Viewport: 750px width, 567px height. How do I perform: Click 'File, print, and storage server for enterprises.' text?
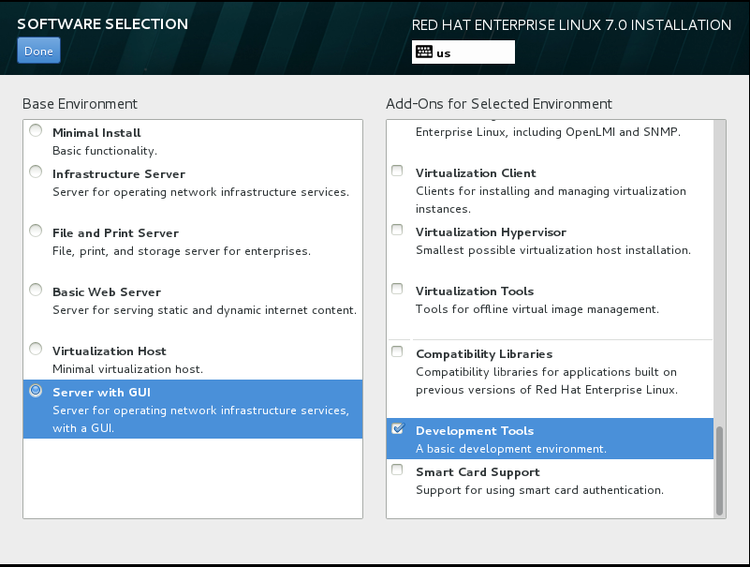182,251
